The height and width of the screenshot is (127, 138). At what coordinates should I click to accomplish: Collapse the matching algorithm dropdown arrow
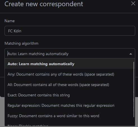pyautogui.click(x=131, y=54)
